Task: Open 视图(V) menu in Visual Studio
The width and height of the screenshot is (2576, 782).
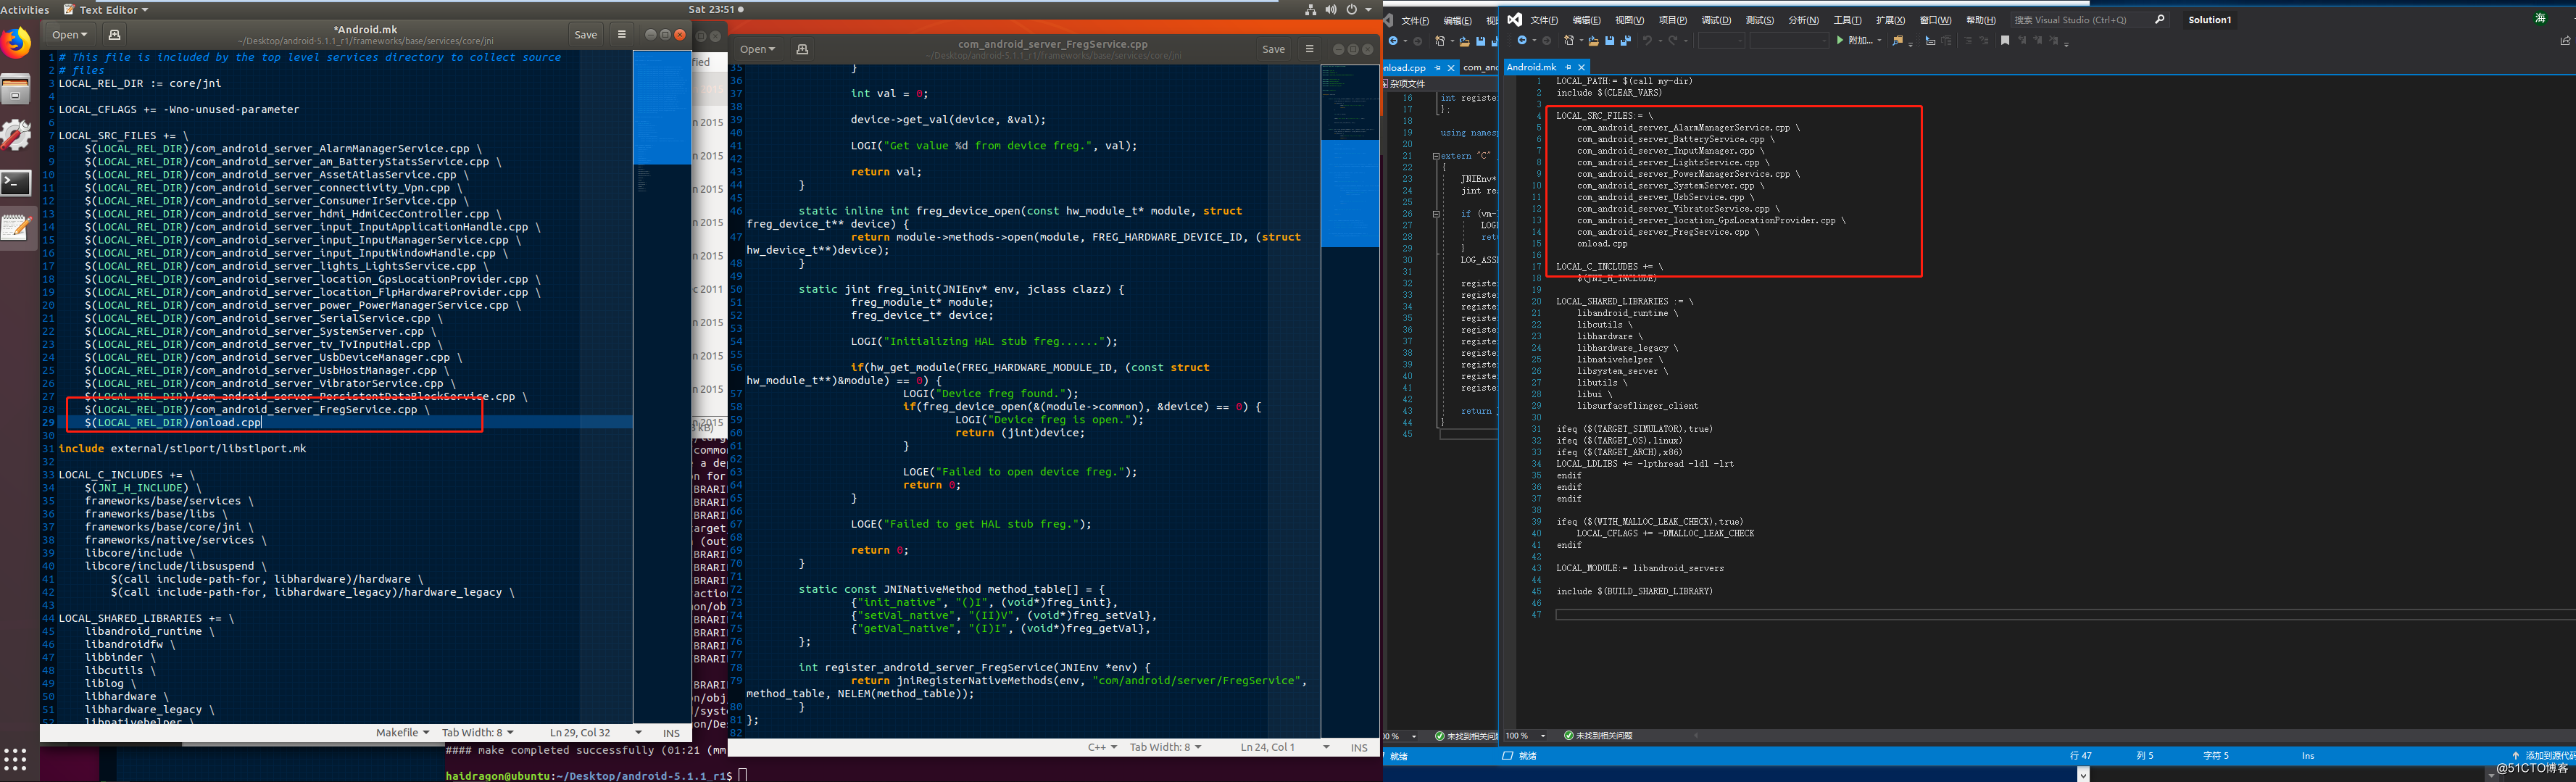Action: 1630,20
